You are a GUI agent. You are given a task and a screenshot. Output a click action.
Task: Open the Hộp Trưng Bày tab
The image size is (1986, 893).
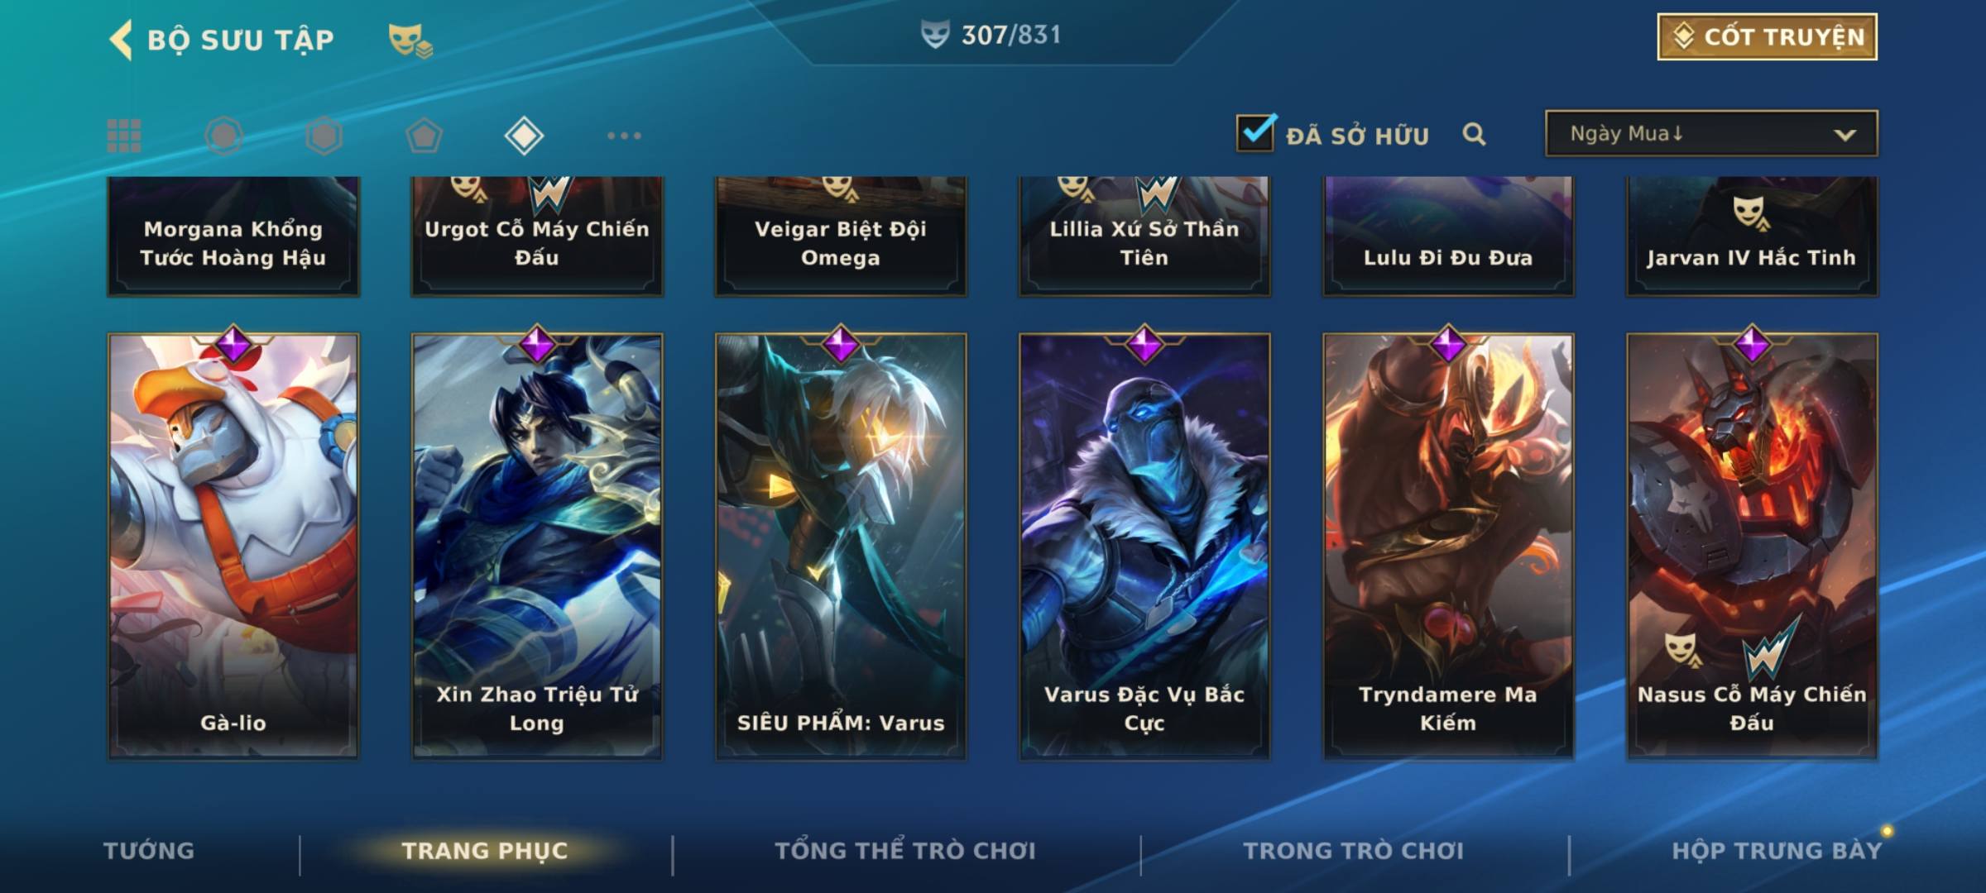point(1777,851)
